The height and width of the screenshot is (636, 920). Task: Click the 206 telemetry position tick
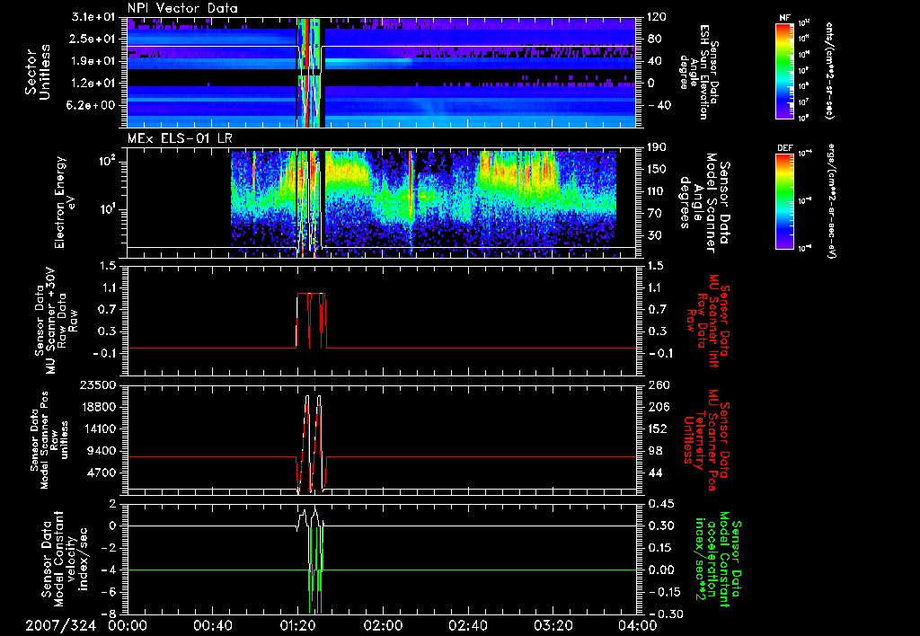657,407
